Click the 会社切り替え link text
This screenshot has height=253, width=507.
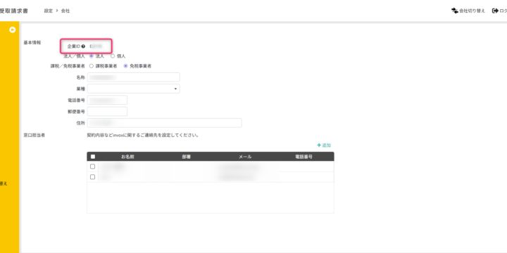coord(472,11)
